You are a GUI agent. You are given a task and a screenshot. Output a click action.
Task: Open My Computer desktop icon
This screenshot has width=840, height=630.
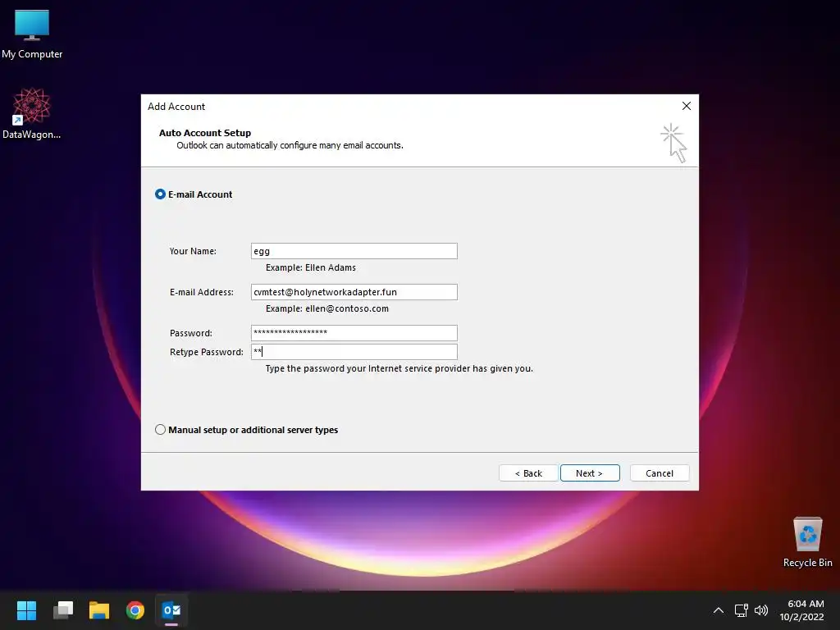pyautogui.click(x=32, y=34)
